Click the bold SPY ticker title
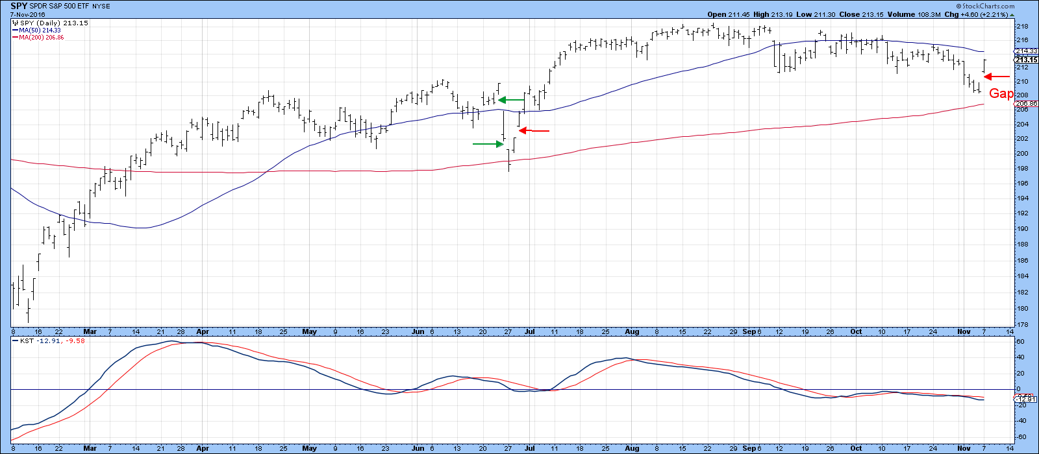The image size is (1039, 454). pyautogui.click(x=18, y=6)
